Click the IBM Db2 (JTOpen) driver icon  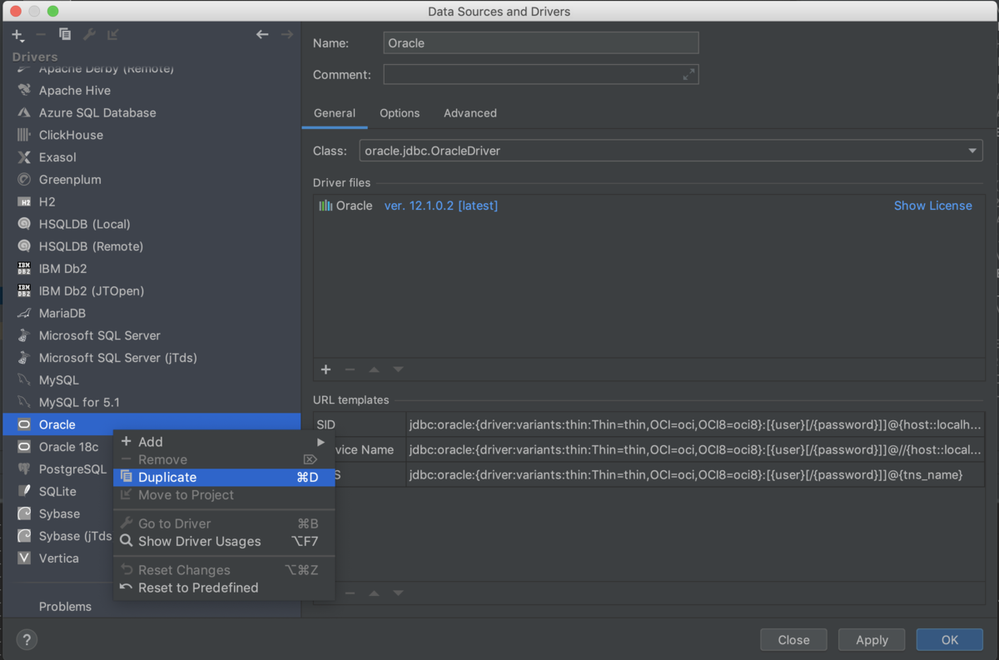pyautogui.click(x=24, y=290)
